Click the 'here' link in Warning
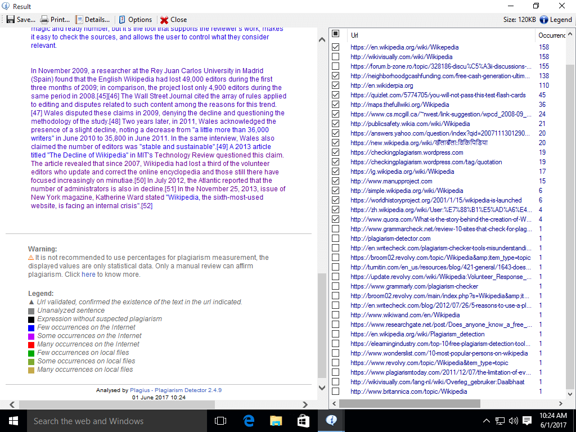 (x=88, y=274)
